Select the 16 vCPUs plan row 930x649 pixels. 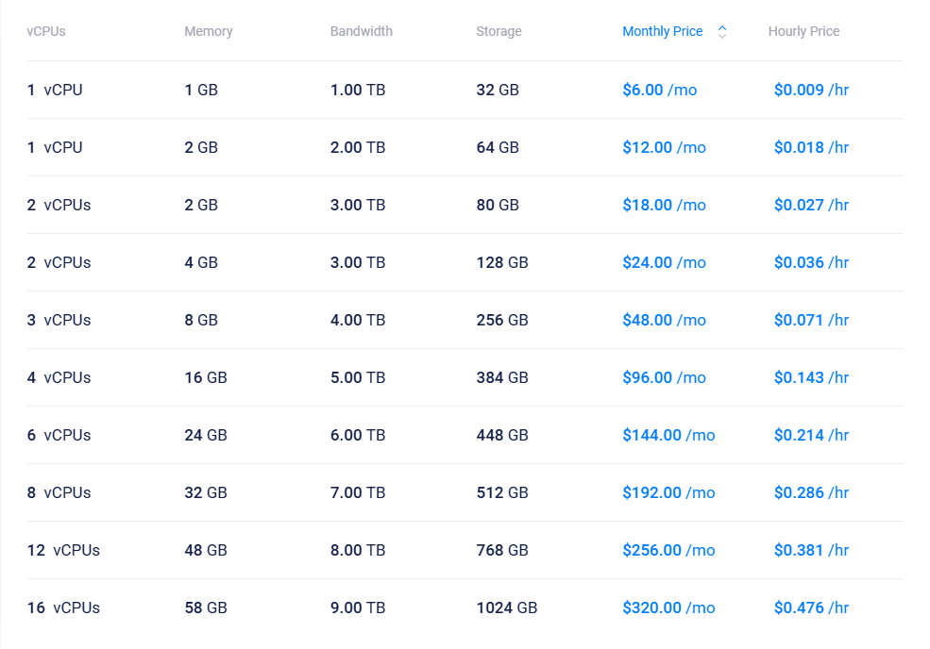[63, 608]
